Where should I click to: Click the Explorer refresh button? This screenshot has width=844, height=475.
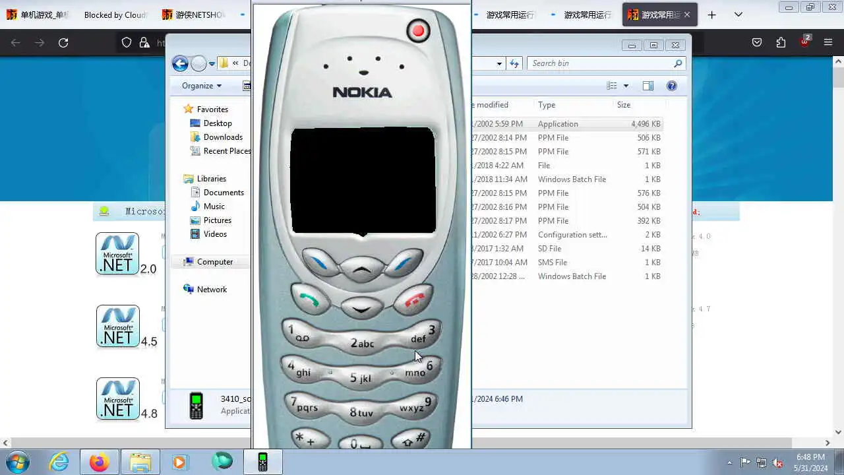pyautogui.click(x=514, y=63)
